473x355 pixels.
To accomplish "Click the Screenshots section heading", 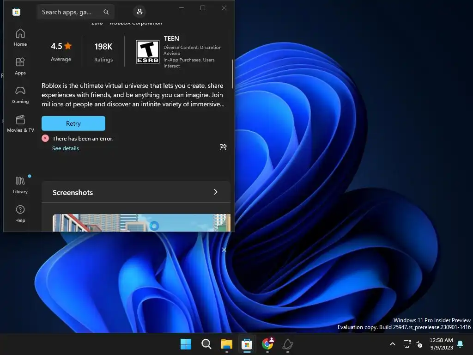I will click(73, 192).
